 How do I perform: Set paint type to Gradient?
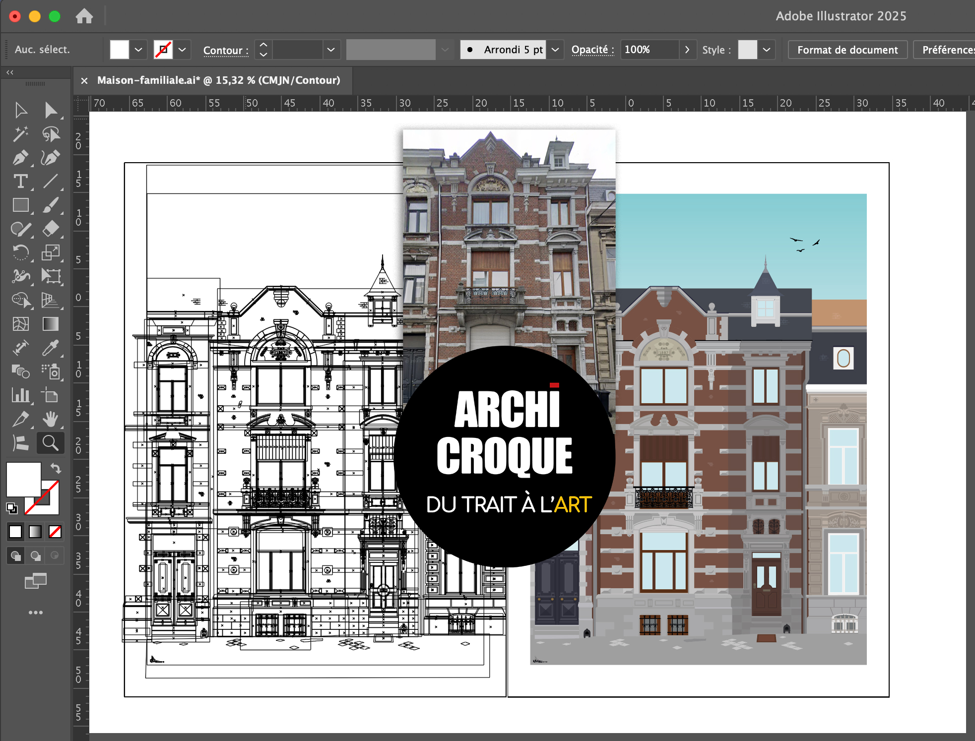[x=35, y=532]
